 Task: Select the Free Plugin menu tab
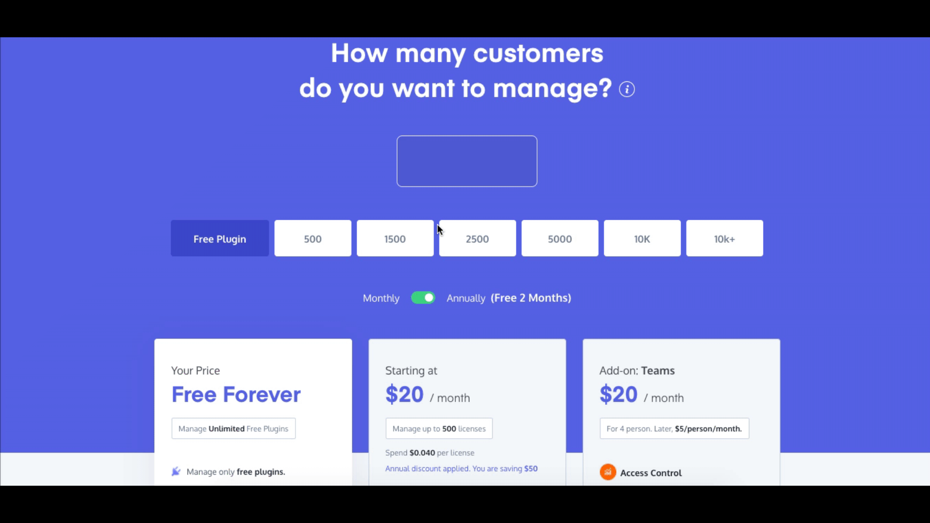click(x=219, y=238)
